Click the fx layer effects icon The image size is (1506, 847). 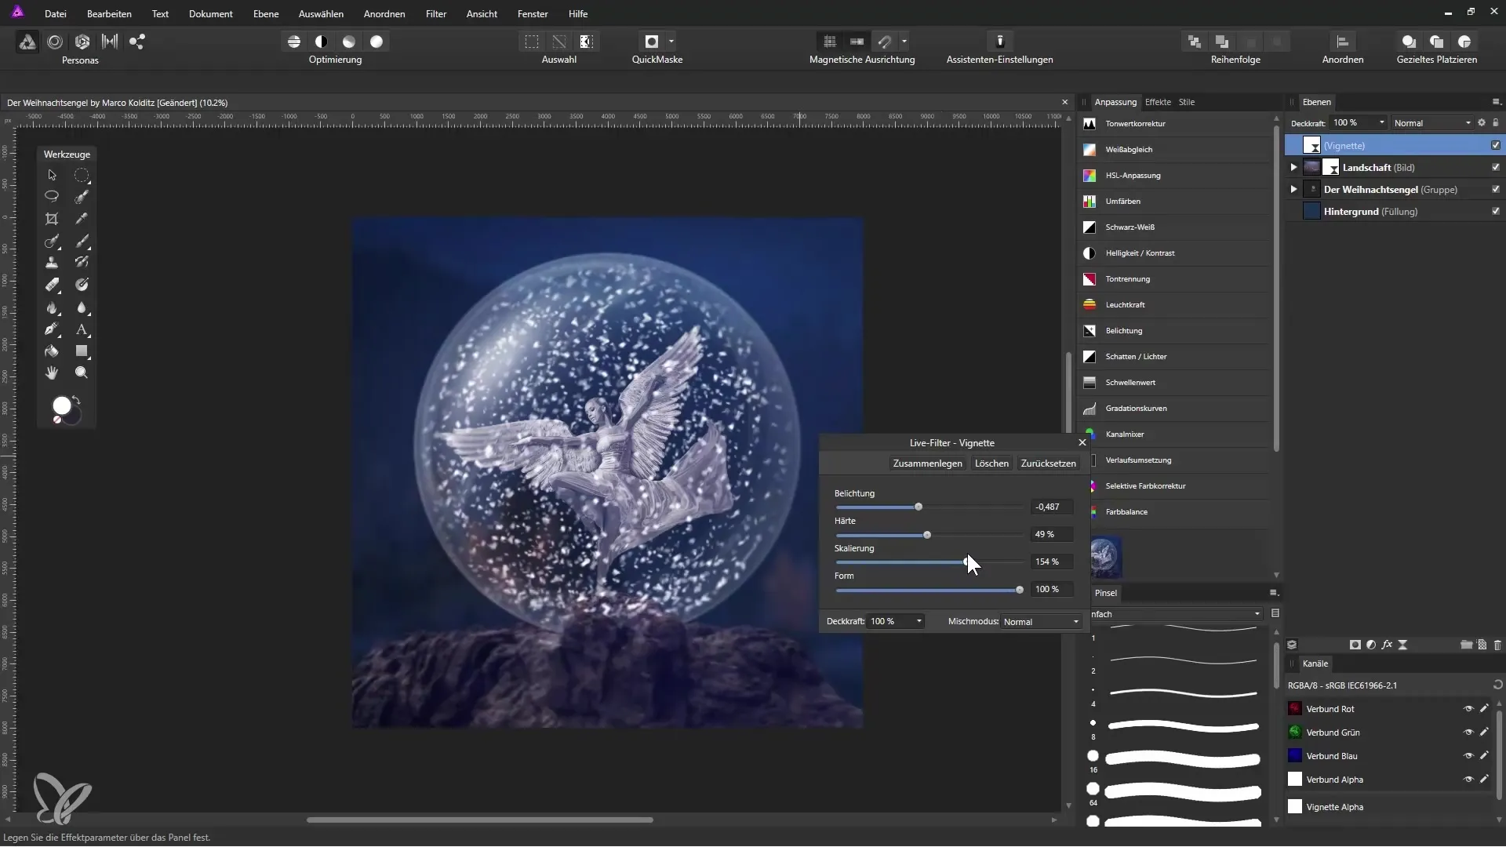point(1387,645)
